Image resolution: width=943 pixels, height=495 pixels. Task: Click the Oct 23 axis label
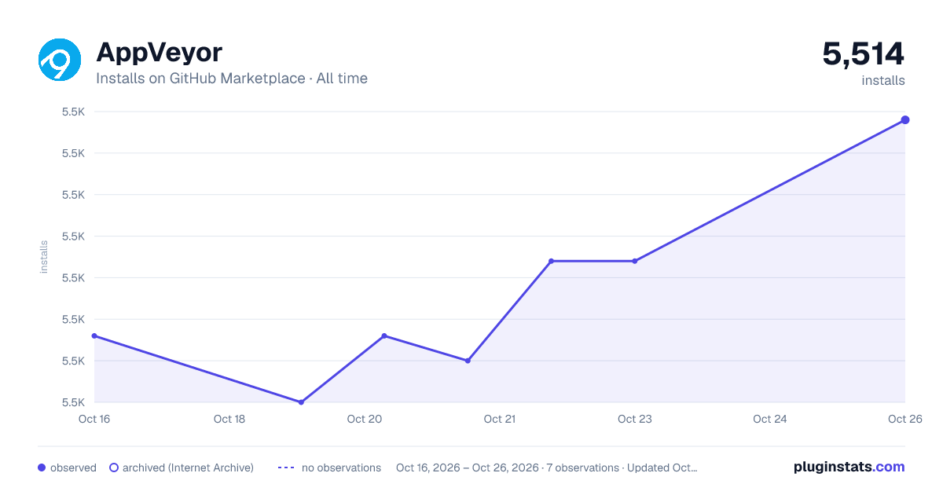635,419
